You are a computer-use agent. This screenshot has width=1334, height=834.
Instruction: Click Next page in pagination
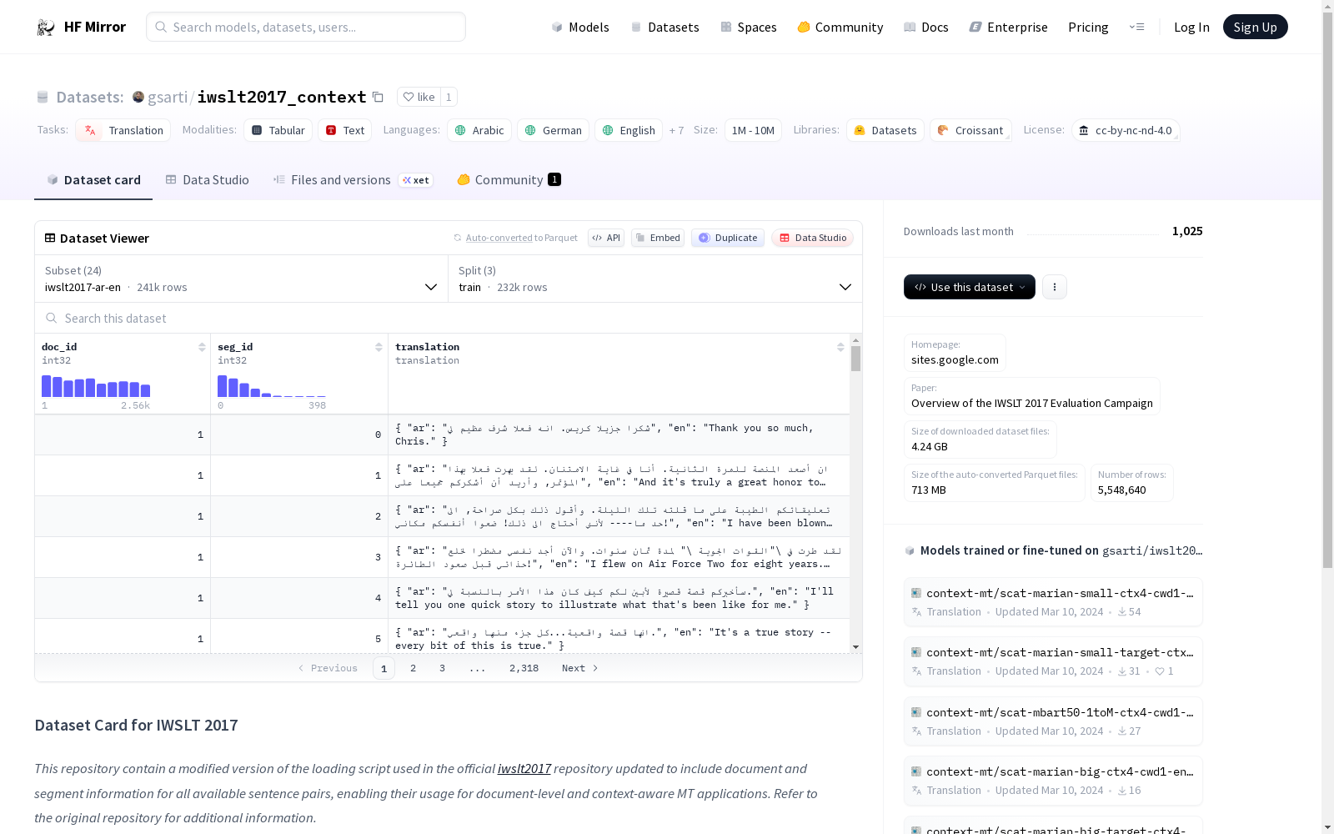(579, 668)
